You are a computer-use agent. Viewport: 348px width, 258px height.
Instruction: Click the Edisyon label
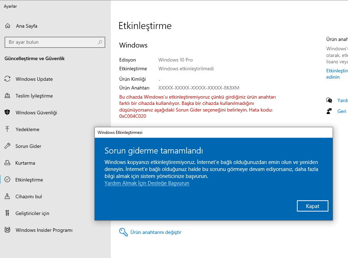tap(127, 60)
